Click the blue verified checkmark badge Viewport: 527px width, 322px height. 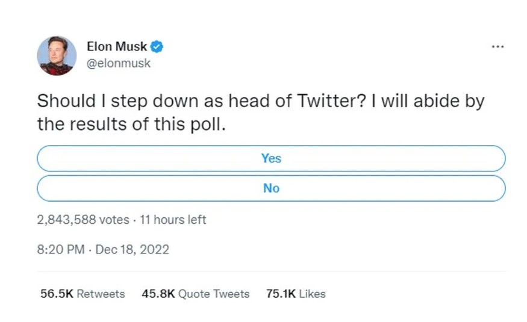coord(157,46)
